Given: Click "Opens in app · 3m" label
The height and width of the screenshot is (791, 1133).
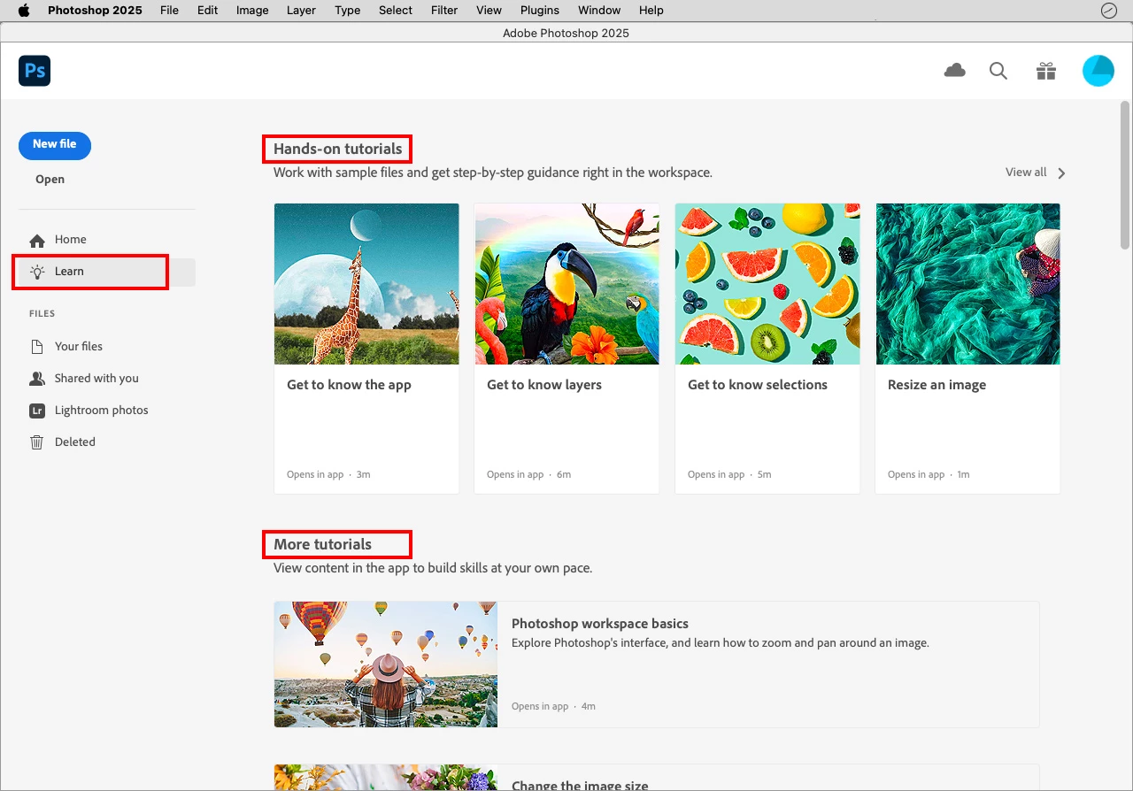Looking at the screenshot, I should 328,474.
